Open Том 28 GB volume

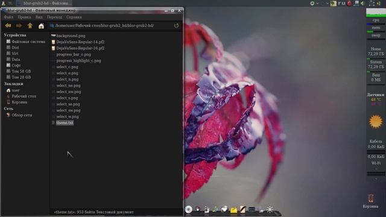pos(19,77)
